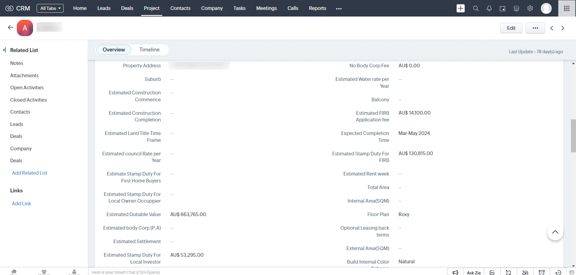Open the announcements megaphone icon in the bottom bar
Viewport: 576px width, 275px height.
pyautogui.click(x=455, y=272)
